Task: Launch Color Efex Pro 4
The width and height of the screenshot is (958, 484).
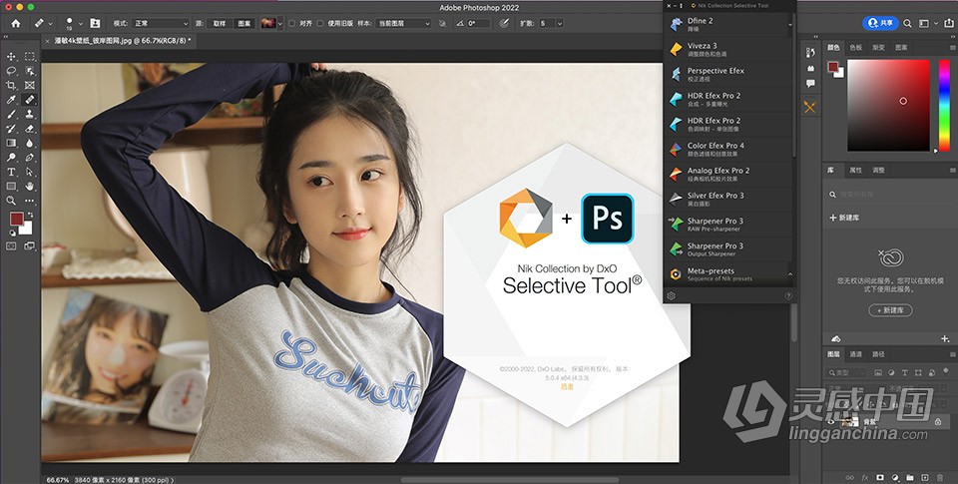Action: (x=727, y=149)
